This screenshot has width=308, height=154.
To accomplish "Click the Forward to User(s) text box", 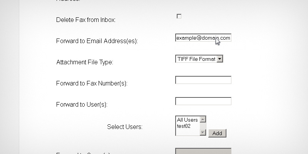I will (203, 101).
